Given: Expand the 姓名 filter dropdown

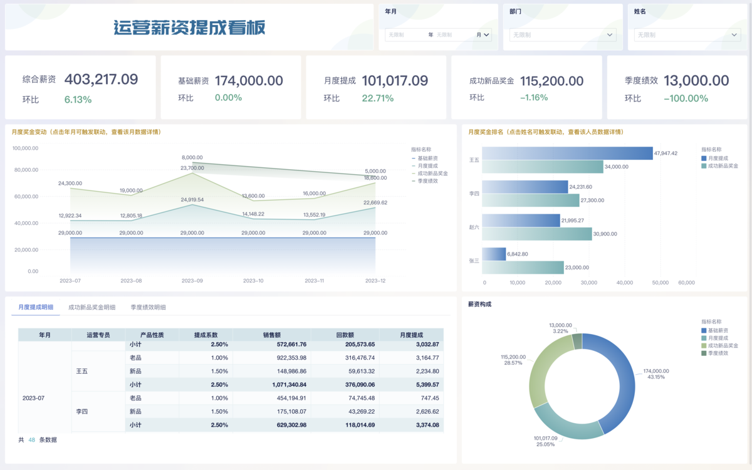Looking at the screenshot, I should 734,35.
